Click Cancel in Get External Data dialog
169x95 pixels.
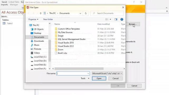[134, 86]
